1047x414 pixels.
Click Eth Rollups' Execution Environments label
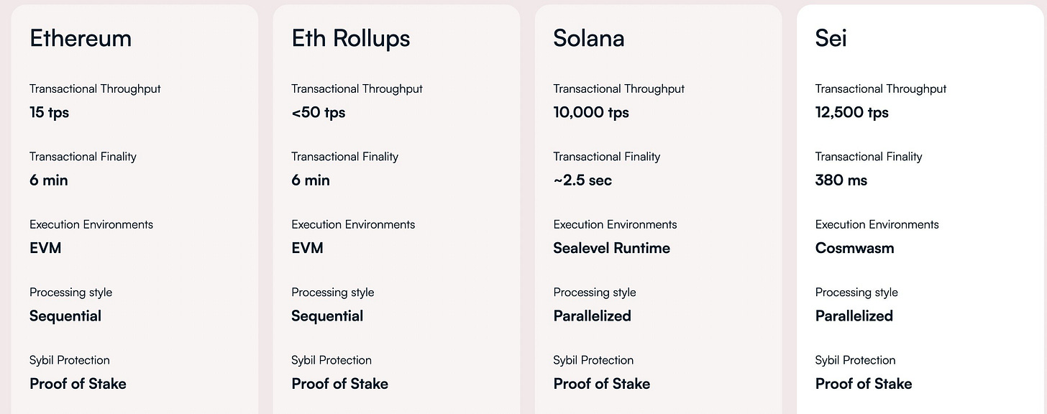coord(353,224)
